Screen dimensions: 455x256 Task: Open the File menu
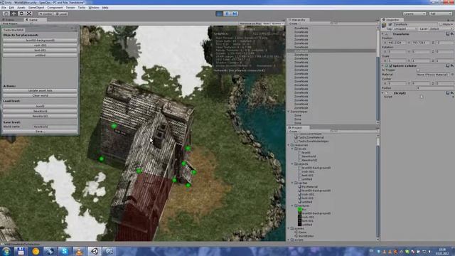(x=4, y=8)
